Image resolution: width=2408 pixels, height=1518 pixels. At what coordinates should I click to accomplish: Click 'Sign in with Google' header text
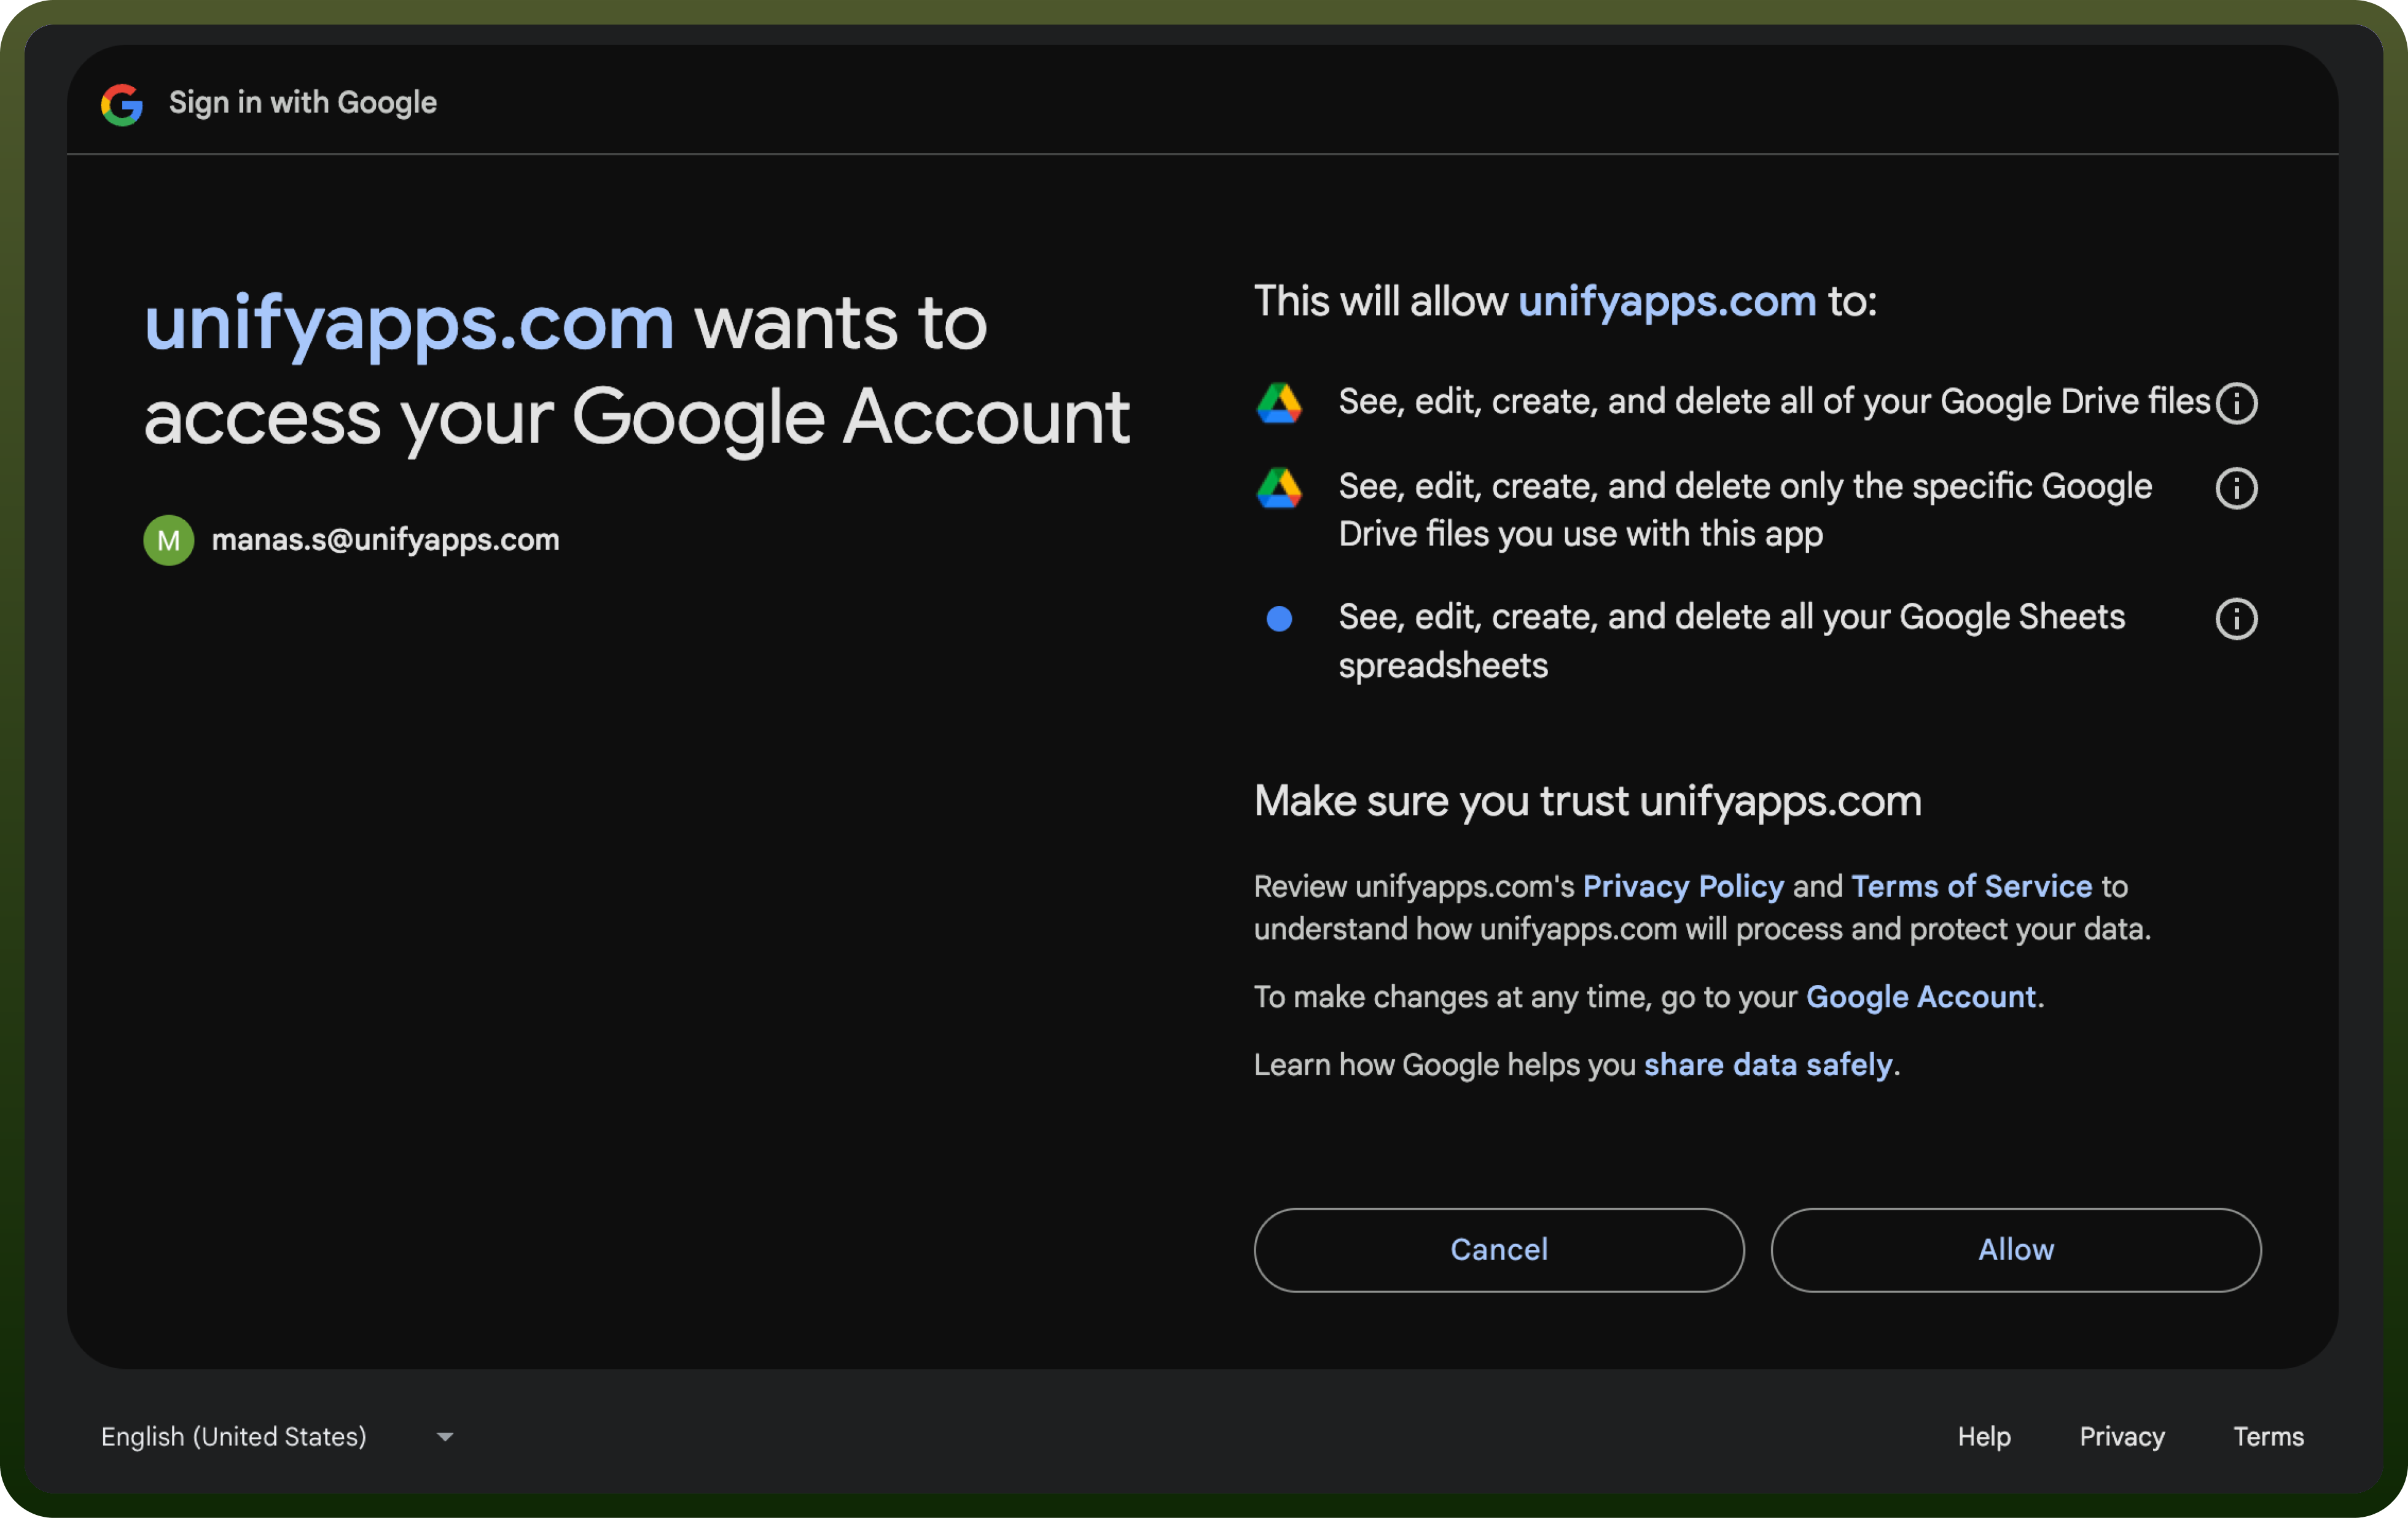pos(302,103)
